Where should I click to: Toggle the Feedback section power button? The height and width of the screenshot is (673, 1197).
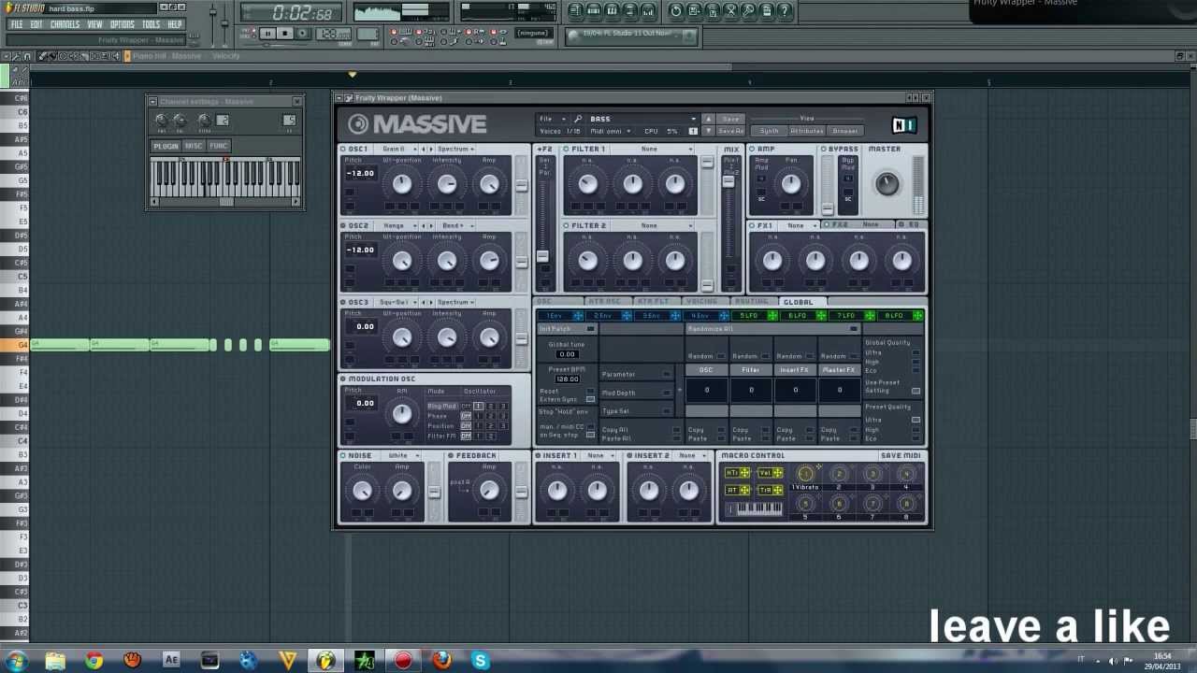pyautogui.click(x=451, y=455)
